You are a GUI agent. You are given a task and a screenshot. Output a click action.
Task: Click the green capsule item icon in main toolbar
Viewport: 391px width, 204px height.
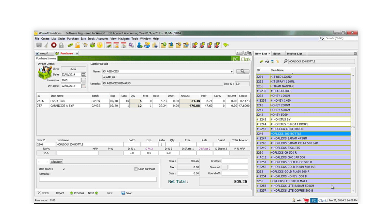point(70,45)
